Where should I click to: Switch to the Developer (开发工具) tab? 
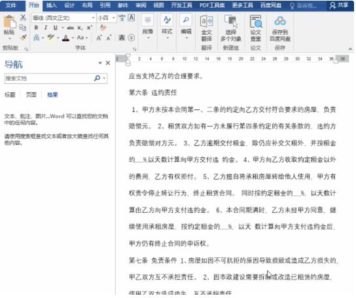point(182,5)
